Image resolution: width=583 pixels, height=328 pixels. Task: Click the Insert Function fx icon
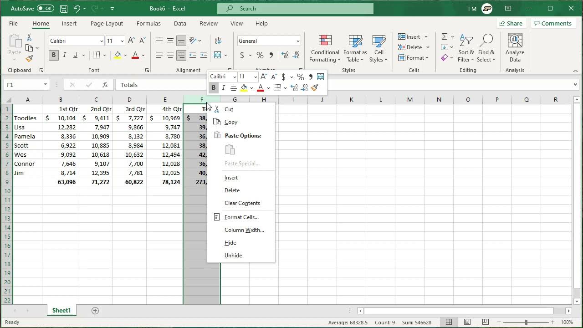tap(105, 85)
